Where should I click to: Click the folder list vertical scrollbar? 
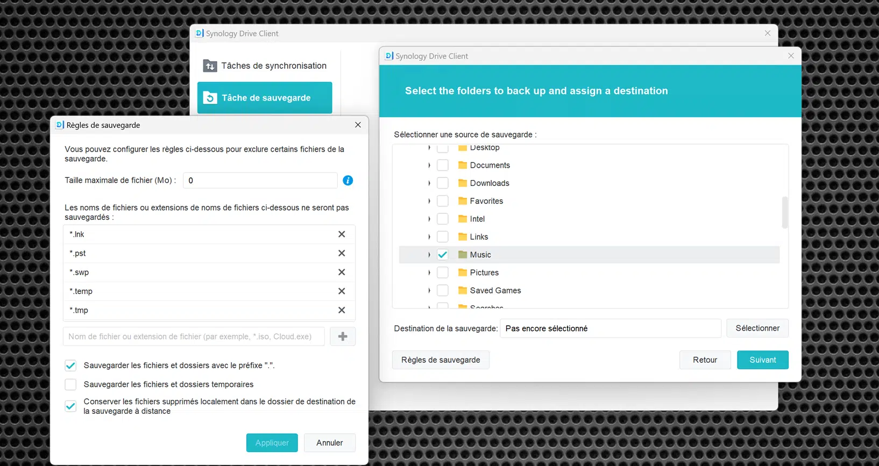785,212
